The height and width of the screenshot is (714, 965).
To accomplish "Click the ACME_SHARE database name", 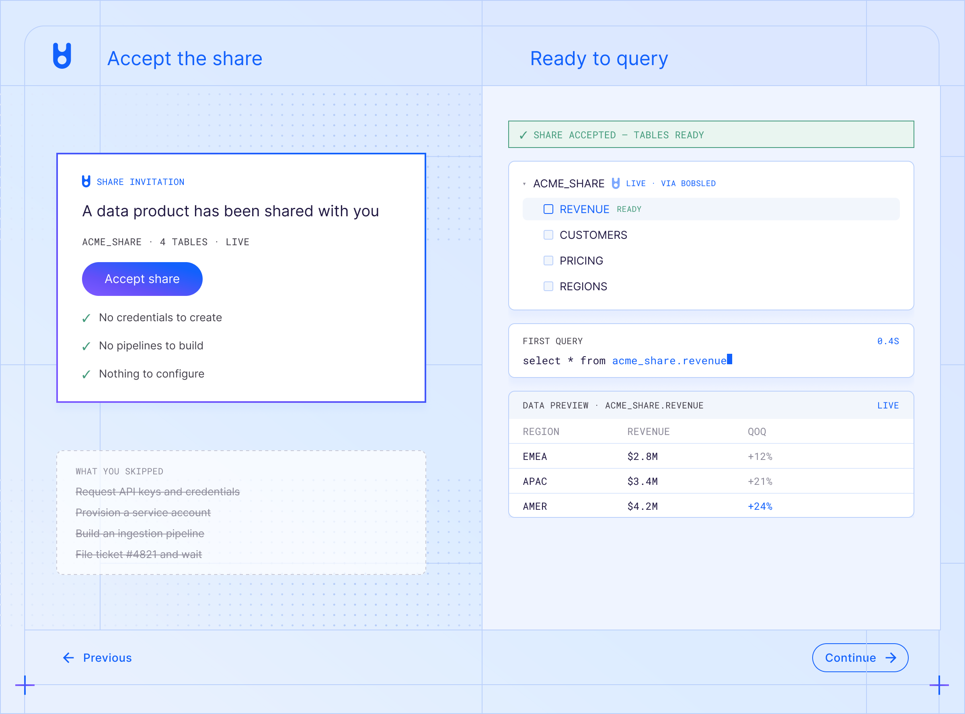I will click(x=569, y=184).
